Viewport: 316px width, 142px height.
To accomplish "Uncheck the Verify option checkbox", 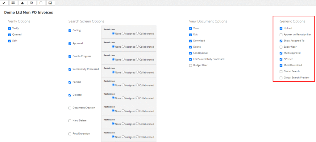I will 10,28.
